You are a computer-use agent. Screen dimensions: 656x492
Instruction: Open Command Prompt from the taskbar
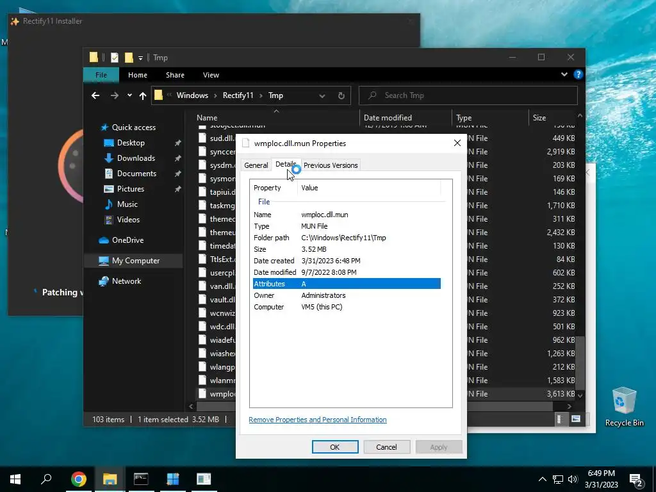click(141, 479)
